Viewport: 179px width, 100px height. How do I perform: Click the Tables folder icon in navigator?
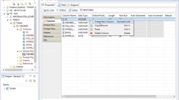coord(14,23)
